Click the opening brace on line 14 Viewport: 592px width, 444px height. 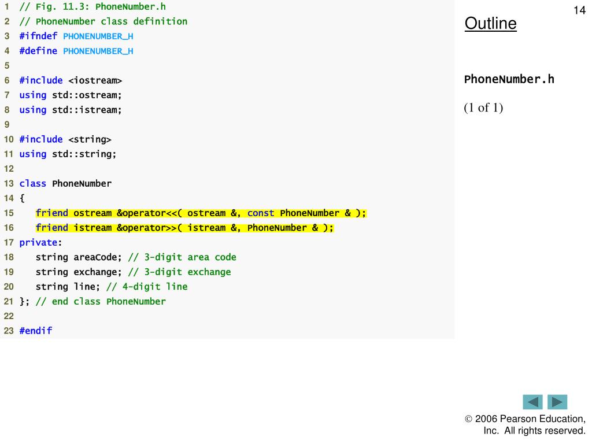[x=23, y=198]
